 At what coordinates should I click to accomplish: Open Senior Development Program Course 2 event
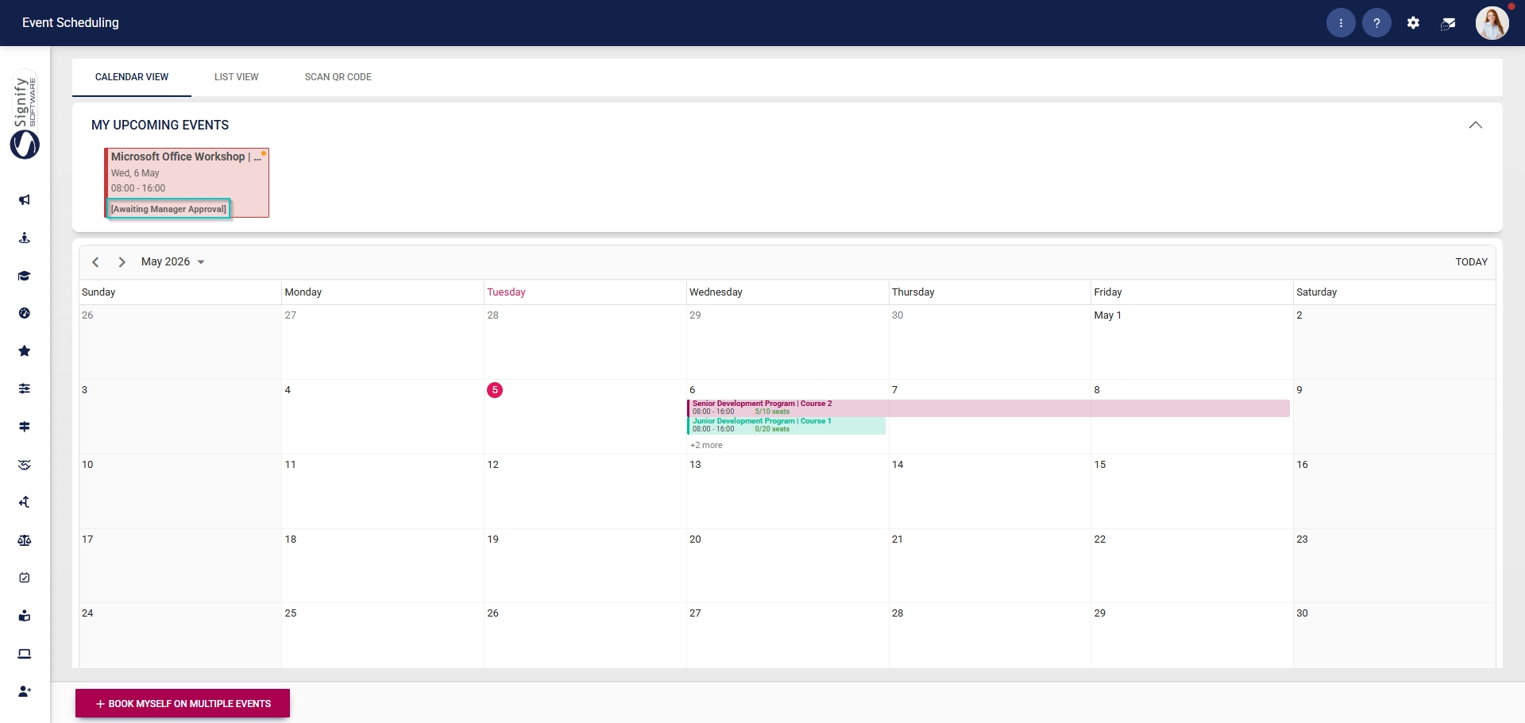988,408
